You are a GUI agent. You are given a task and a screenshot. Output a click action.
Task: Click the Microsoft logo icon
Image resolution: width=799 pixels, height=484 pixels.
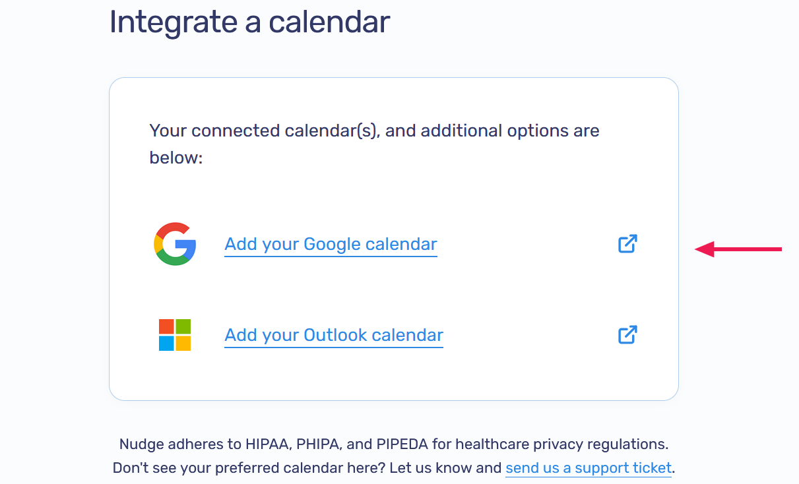pos(175,335)
